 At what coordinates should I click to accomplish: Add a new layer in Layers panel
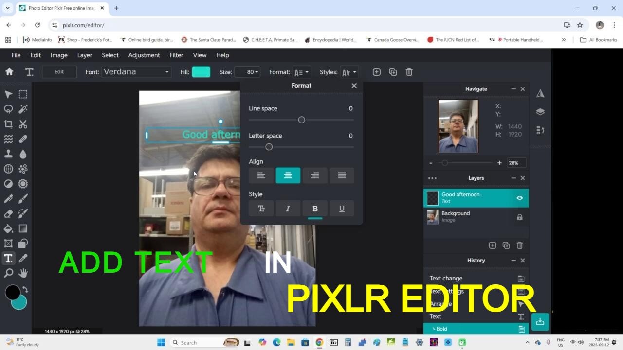coord(492,245)
